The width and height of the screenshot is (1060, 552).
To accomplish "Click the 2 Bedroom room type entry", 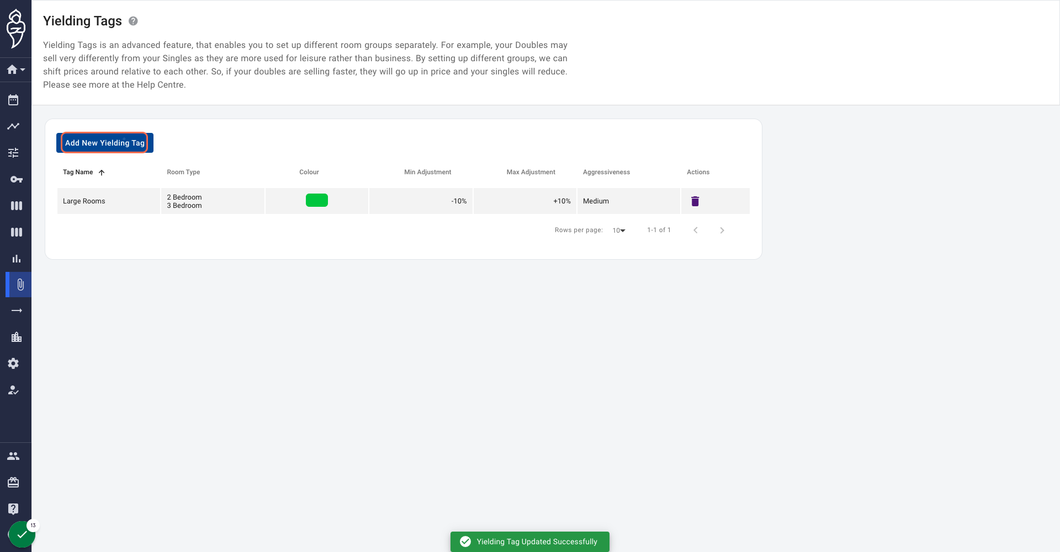I will pyautogui.click(x=184, y=197).
